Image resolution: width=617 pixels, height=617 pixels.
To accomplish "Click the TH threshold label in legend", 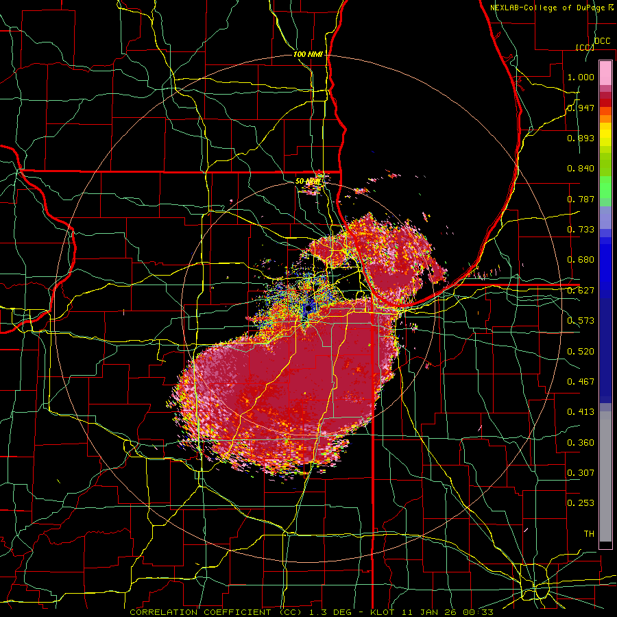I will click(x=589, y=534).
